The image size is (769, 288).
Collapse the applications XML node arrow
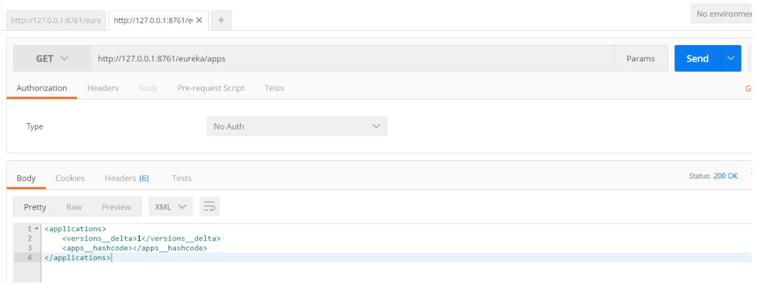pos(36,229)
